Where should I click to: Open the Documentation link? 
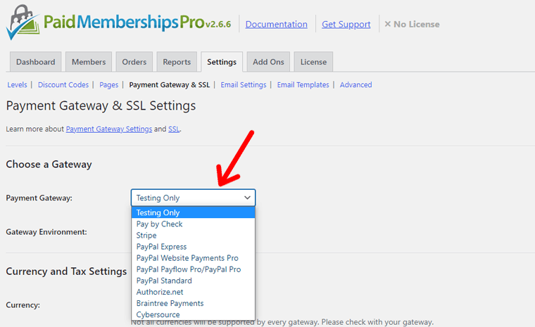[x=277, y=24]
